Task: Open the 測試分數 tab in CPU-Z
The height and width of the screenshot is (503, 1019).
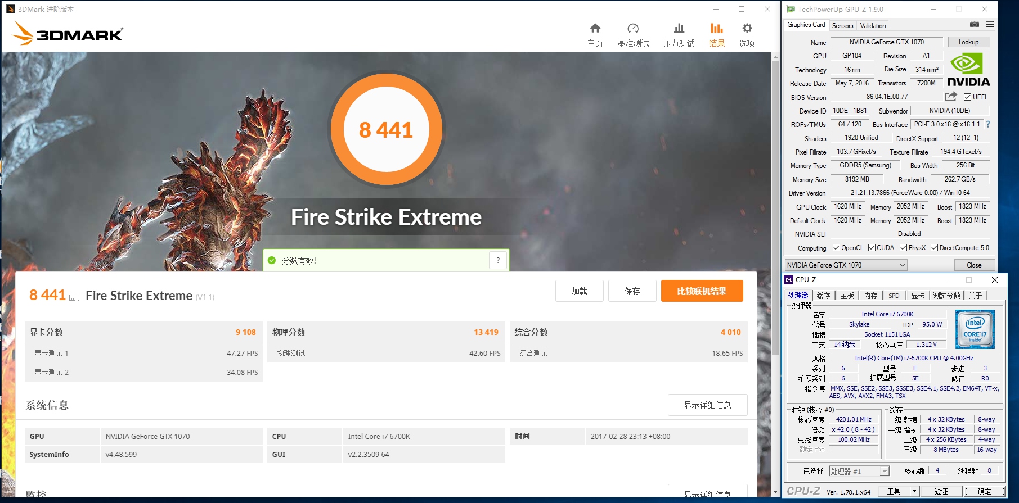Action: tap(946, 296)
